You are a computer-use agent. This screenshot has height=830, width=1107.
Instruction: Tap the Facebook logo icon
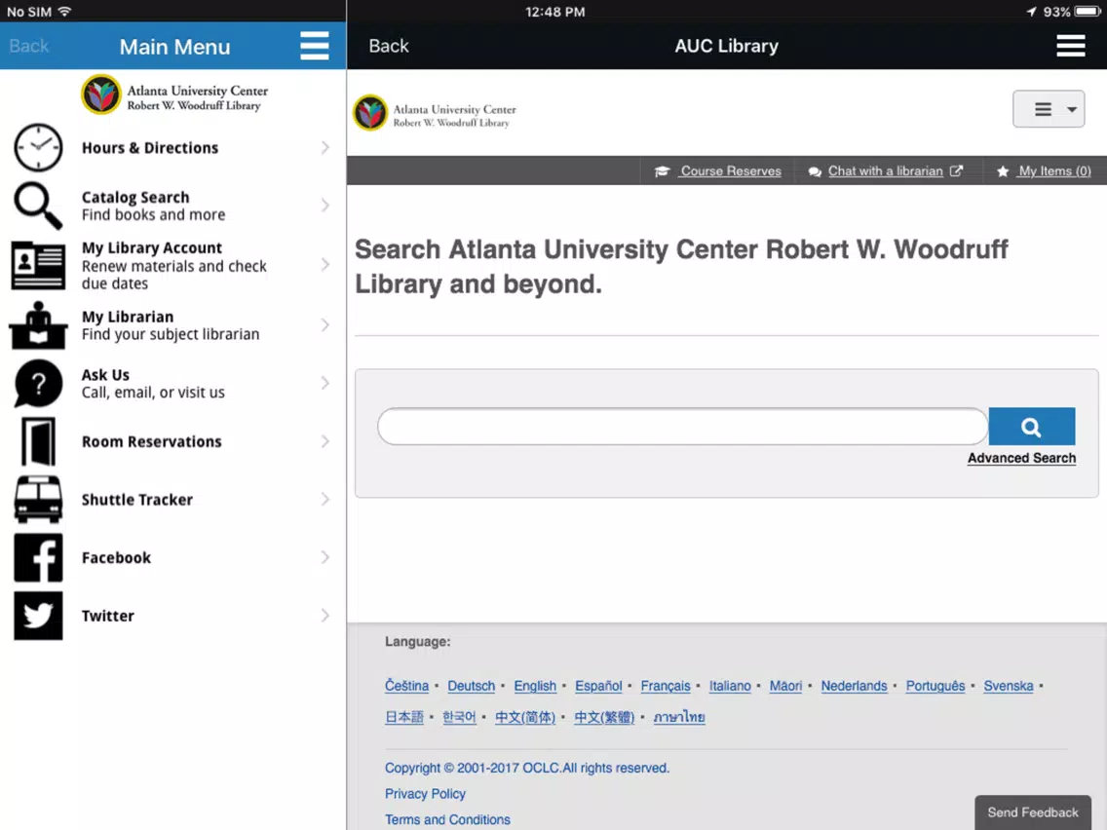38,557
